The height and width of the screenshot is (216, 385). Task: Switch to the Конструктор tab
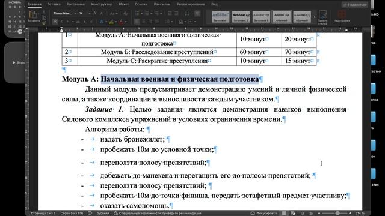click(x=102, y=4)
